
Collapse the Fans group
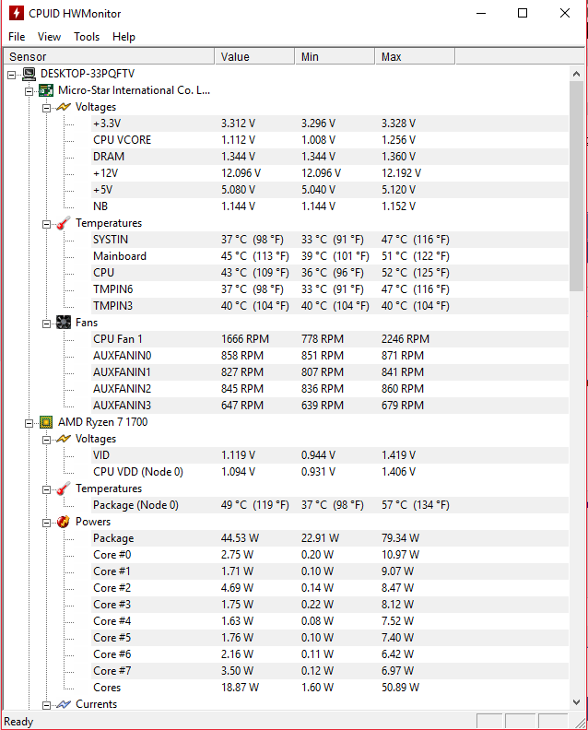pos(47,324)
